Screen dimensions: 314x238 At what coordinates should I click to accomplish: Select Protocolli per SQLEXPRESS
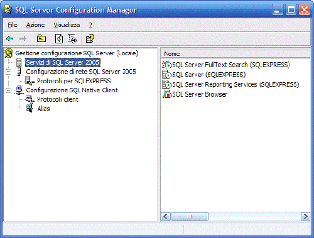[x=74, y=81]
